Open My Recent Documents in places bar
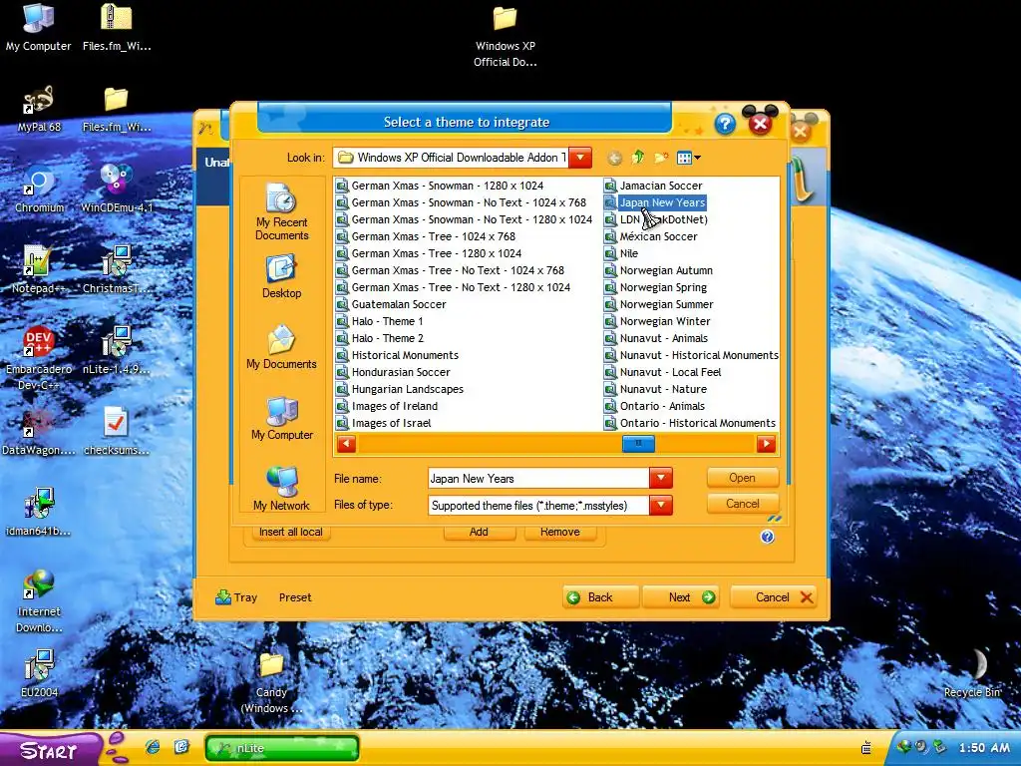1021x766 pixels. pyautogui.click(x=281, y=212)
